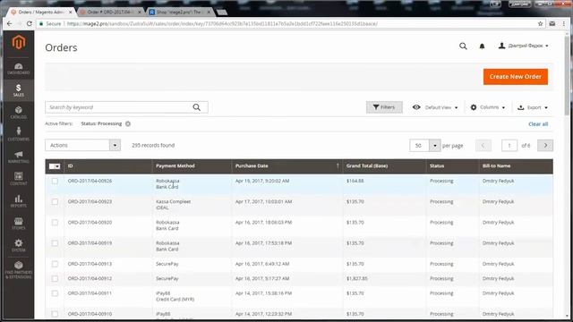The width and height of the screenshot is (573, 322).
Task: Click the mail extension icon in the browser toolbar
Action: [552, 23]
